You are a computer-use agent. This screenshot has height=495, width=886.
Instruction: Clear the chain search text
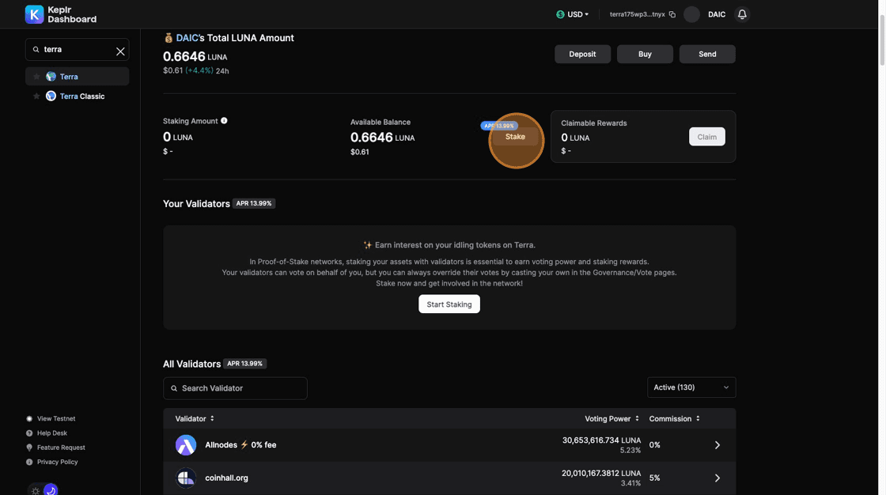coord(120,51)
